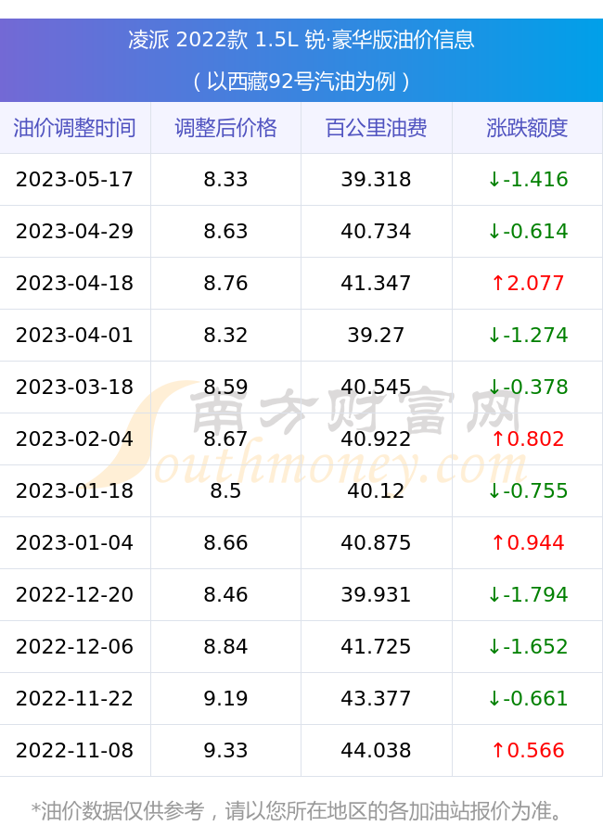Click price 8.32

coord(225,335)
